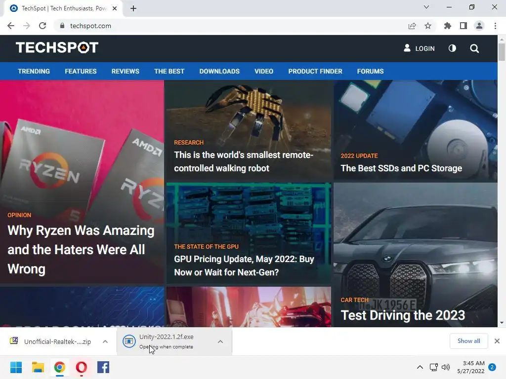The height and width of the screenshot is (379, 506).
Task: Click the LOGIN user link
Action: 419,48
